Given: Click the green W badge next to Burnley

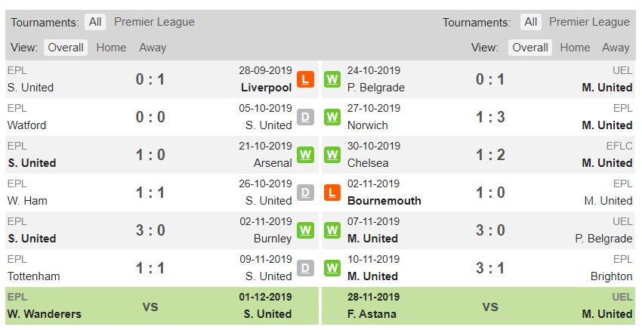Looking at the screenshot, I should pos(305,230).
